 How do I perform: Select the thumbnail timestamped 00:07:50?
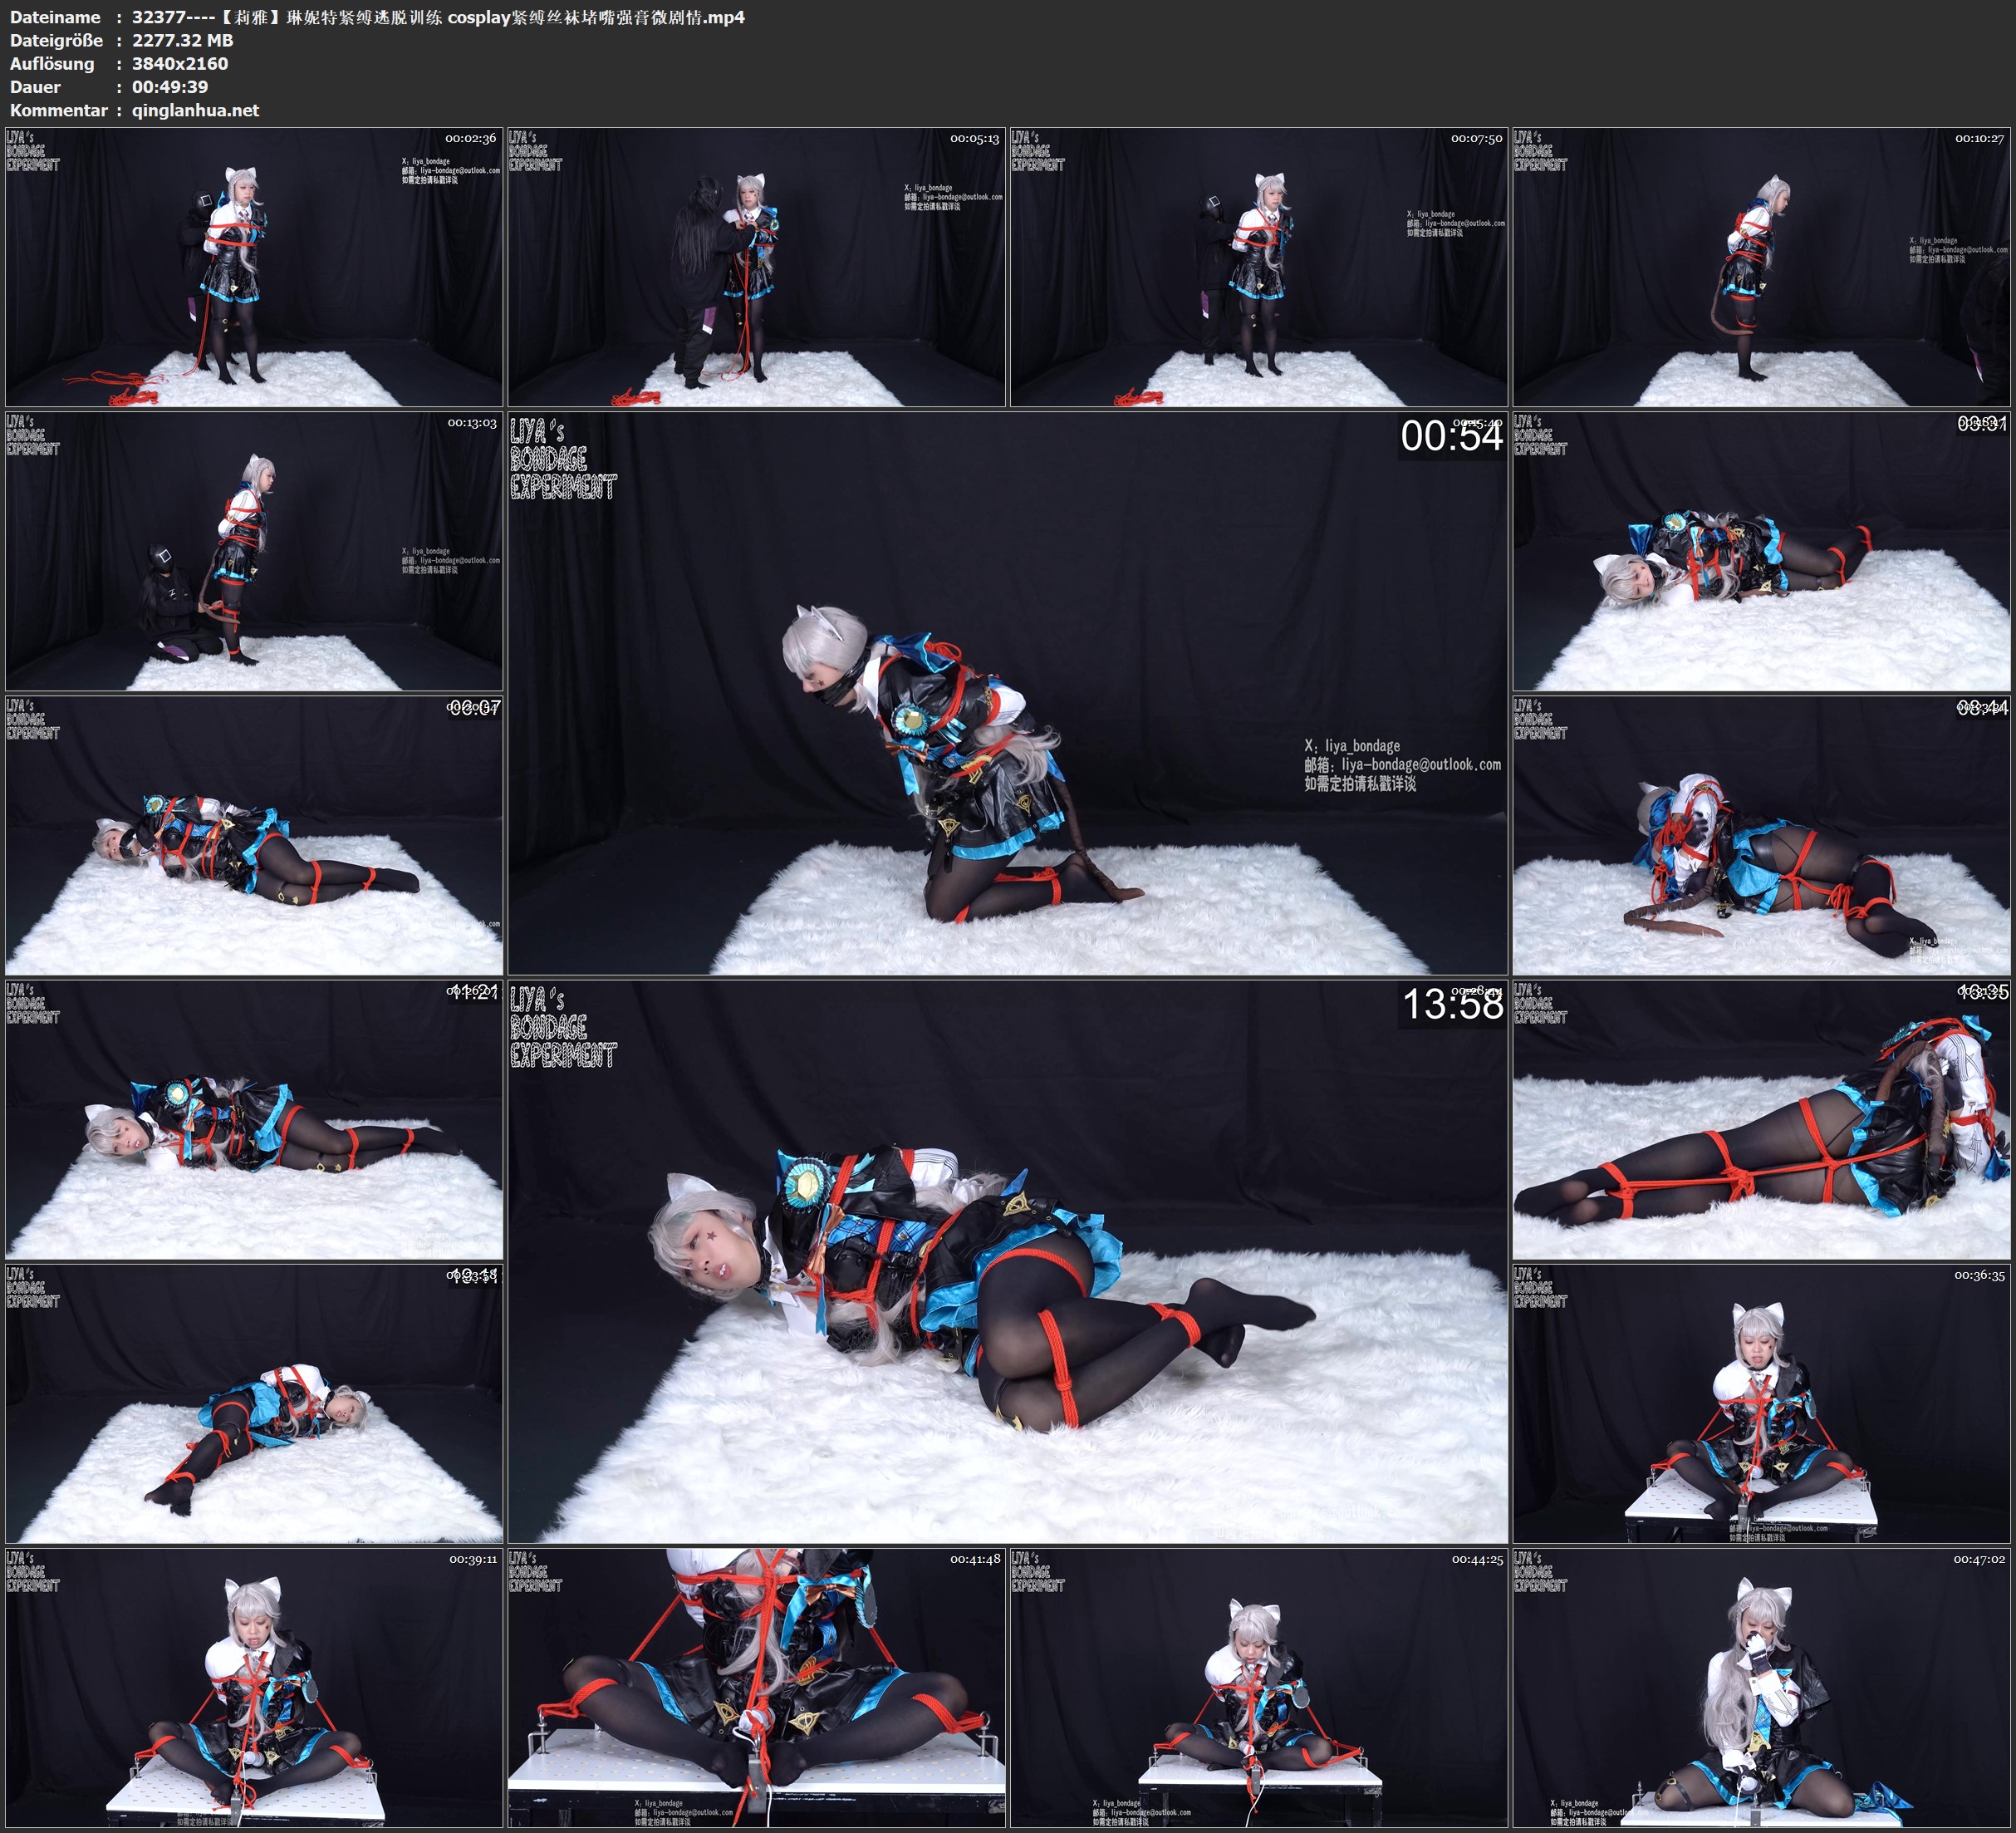1258,266
